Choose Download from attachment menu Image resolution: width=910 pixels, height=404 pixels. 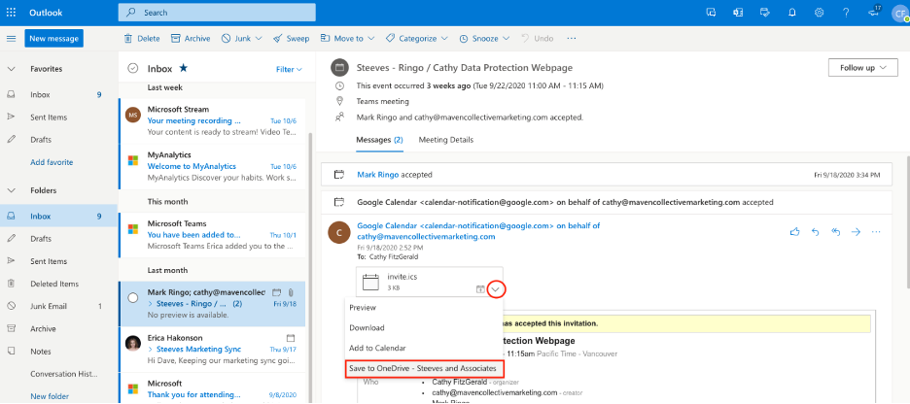pos(425,327)
